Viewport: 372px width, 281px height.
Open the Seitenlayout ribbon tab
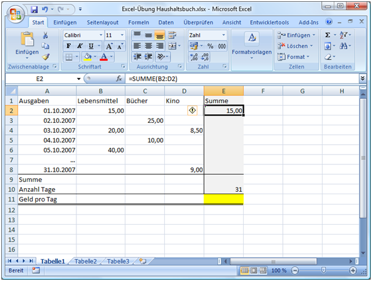click(x=103, y=23)
